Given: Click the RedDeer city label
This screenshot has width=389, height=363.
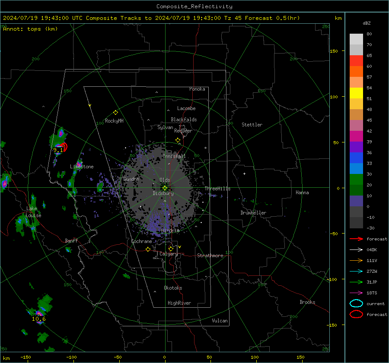Looking at the screenshot, I should 183,131.
